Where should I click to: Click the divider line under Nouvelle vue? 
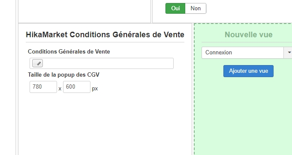coord(247,42)
